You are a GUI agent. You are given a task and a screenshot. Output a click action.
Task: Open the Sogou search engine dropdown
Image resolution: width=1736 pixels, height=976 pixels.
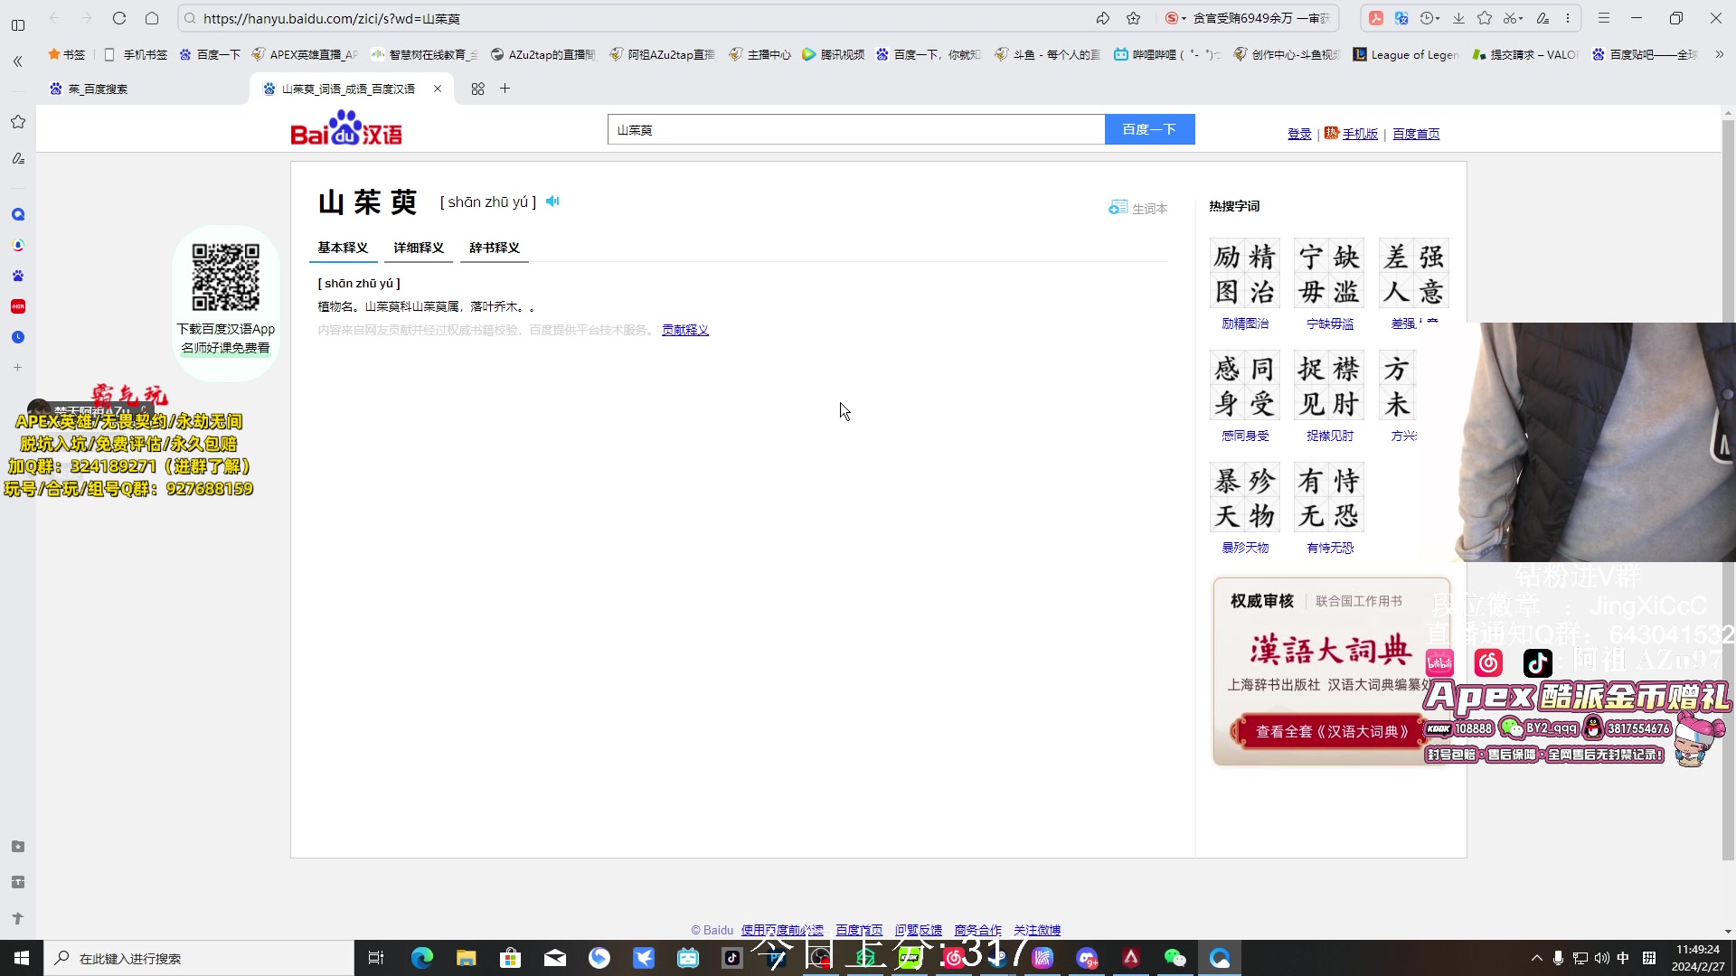point(1184,19)
